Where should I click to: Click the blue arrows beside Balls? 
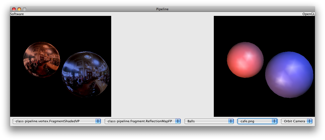click(x=231, y=121)
